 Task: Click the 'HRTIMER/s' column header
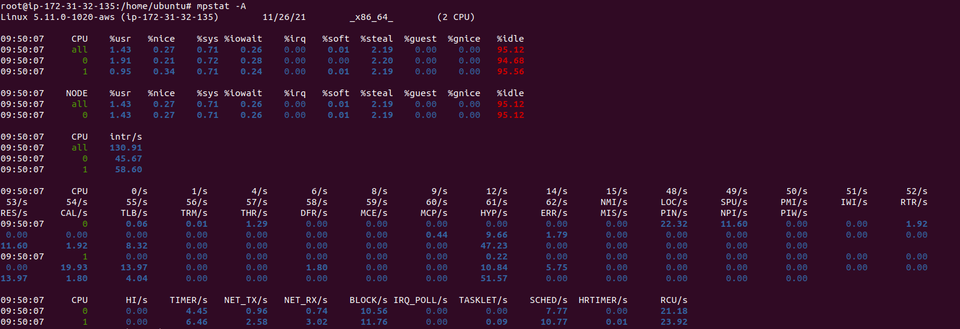tap(603, 300)
